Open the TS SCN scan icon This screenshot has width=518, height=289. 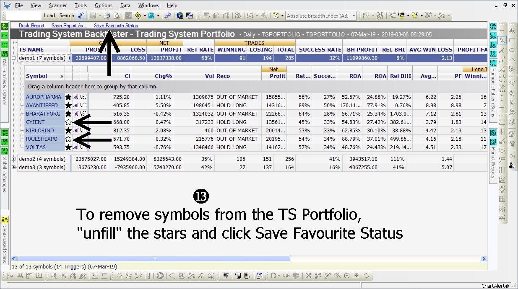pos(493,54)
